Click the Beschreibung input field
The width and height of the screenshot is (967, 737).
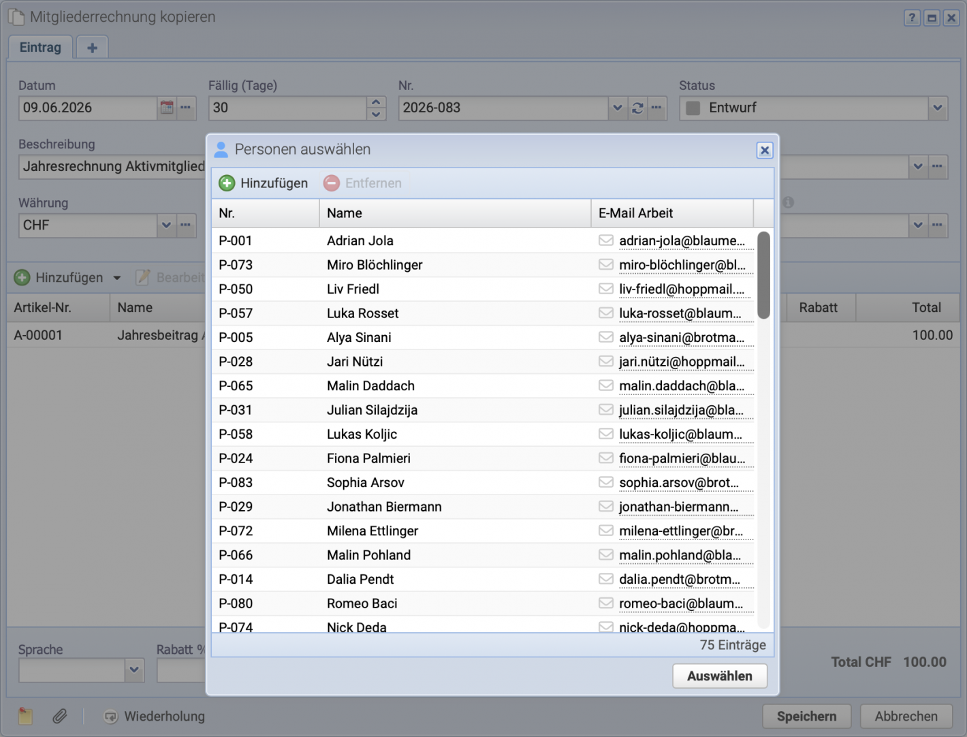click(112, 166)
